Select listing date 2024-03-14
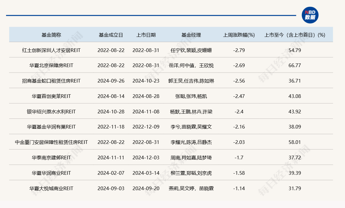Viewport: 345px width, 208px height. click(146, 173)
